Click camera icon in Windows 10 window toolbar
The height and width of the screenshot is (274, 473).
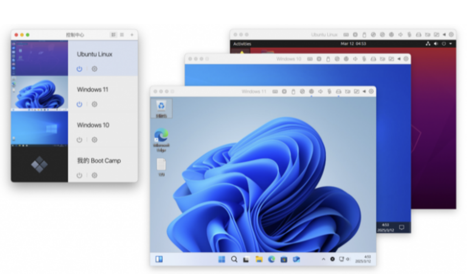(382, 59)
